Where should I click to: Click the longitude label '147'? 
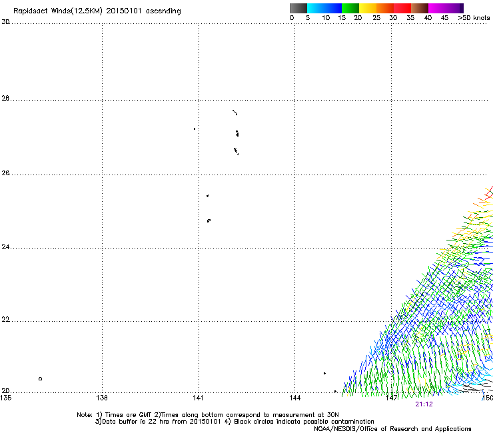[x=392, y=398]
